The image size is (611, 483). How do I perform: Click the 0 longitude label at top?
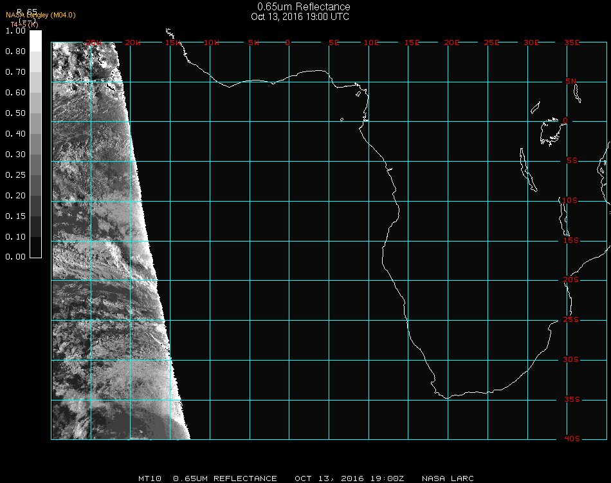point(288,43)
